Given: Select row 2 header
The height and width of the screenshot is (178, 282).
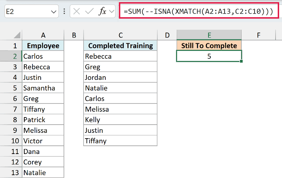Looking at the screenshot, I should (11, 56).
